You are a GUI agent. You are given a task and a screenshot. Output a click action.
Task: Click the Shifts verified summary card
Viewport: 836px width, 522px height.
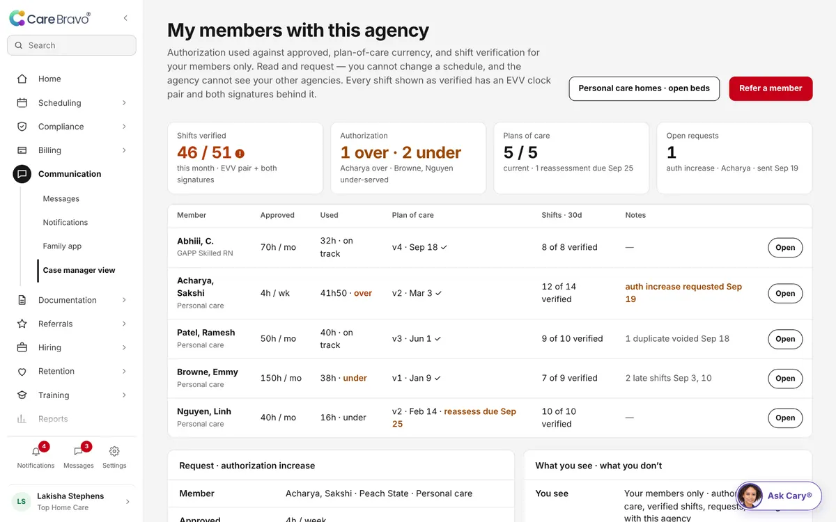[x=245, y=158]
